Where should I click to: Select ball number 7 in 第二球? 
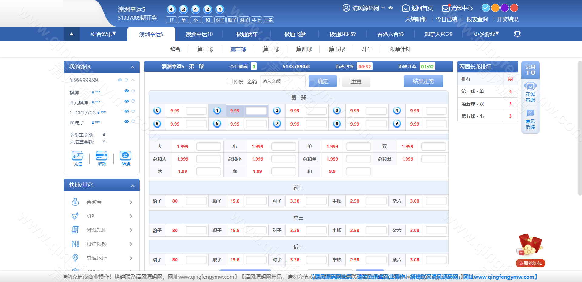coord(277,124)
